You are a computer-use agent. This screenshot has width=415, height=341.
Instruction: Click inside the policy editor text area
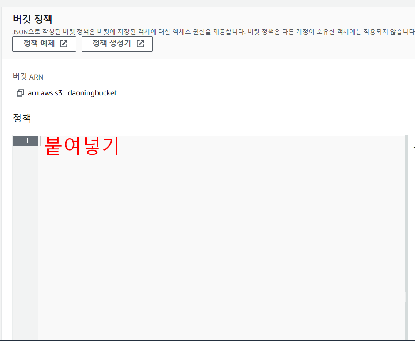(221, 237)
